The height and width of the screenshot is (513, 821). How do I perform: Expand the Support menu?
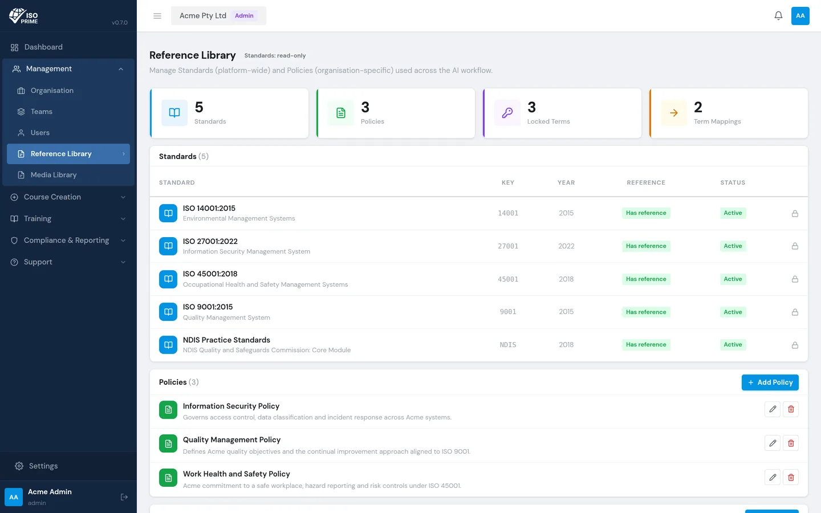pos(68,262)
